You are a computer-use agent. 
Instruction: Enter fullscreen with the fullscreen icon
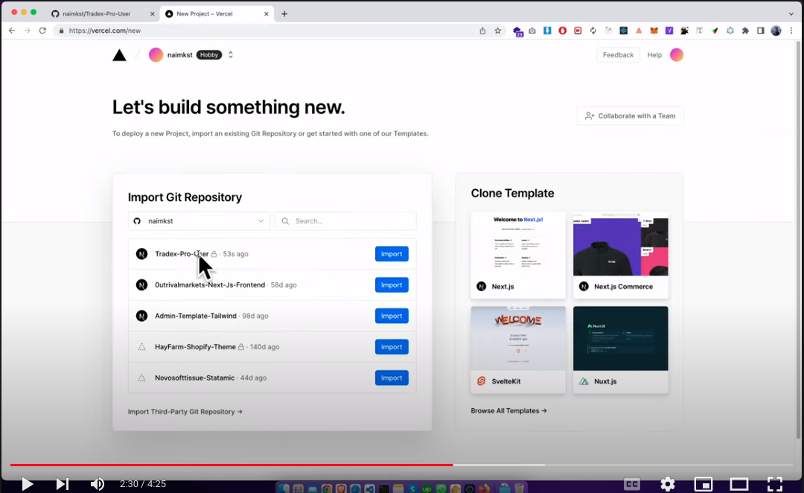point(774,484)
